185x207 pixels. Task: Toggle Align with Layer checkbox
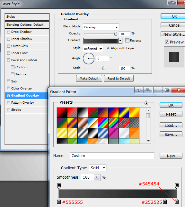(108, 48)
